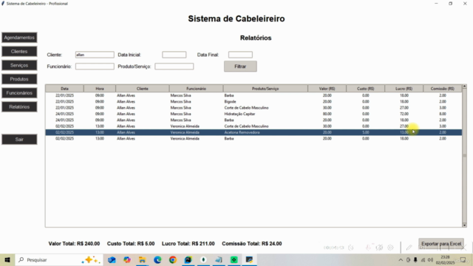Select the 22/01/2025 Barba row
Image resolution: width=473 pixels, height=266 pixels.
pyautogui.click(x=253, y=95)
